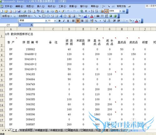
Task: Open the 数据 Data menu
Action: pos(73,6)
